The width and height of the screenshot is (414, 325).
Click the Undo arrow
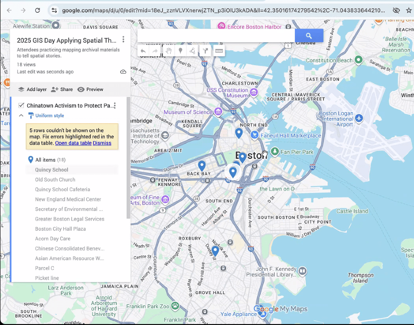click(x=143, y=51)
